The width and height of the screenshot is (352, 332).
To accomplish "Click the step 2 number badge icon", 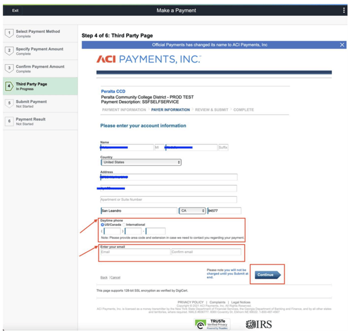I will click(9, 50).
